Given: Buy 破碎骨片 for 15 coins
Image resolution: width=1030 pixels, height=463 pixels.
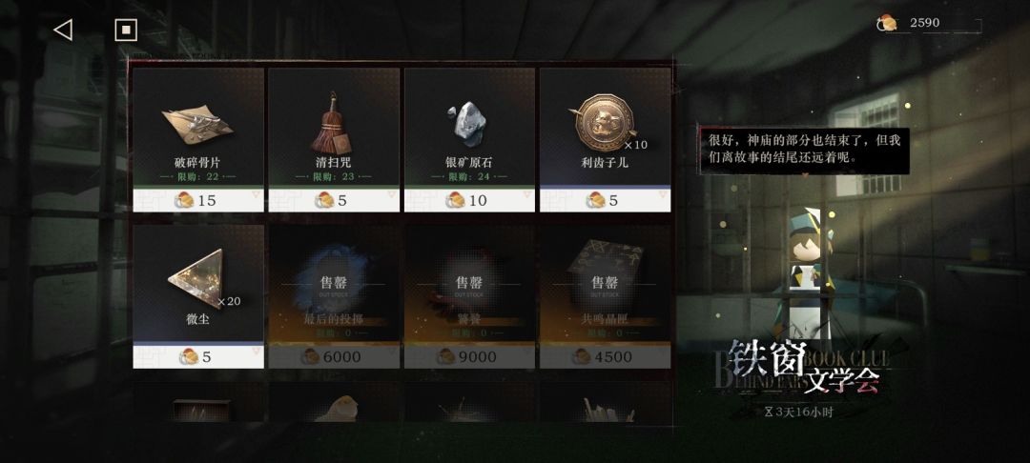Looking at the screenshot, I should [198, 200].
